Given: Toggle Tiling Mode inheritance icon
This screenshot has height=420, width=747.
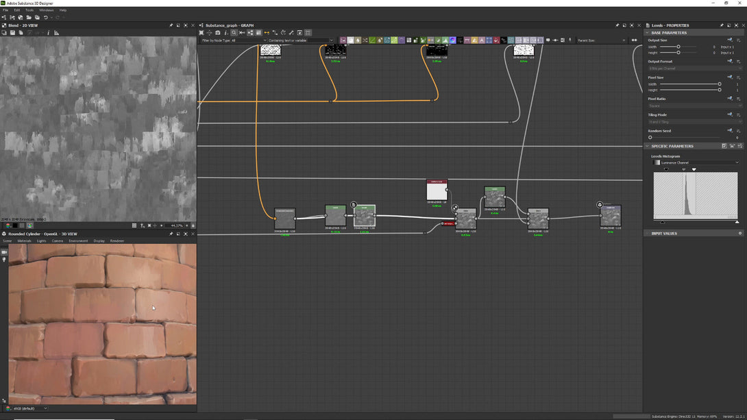Looking at the screenshot, I should coord(730,114).
